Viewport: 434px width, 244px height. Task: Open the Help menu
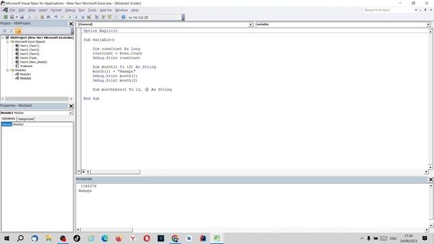135,10
